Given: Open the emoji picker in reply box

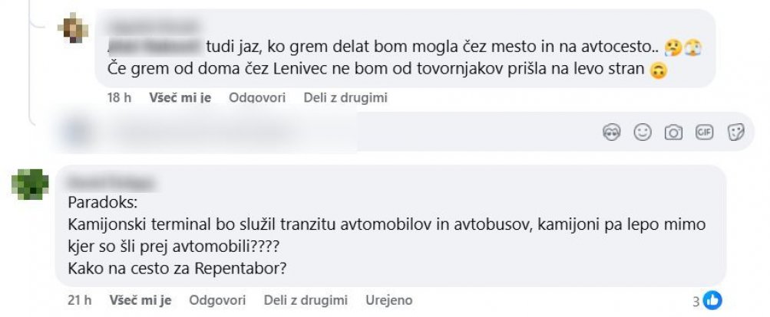Looking at the screenshot, I should [x=643, y=132].
